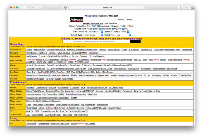Open the Search Type Whole Words dropdown

click(x=93, y=35)
